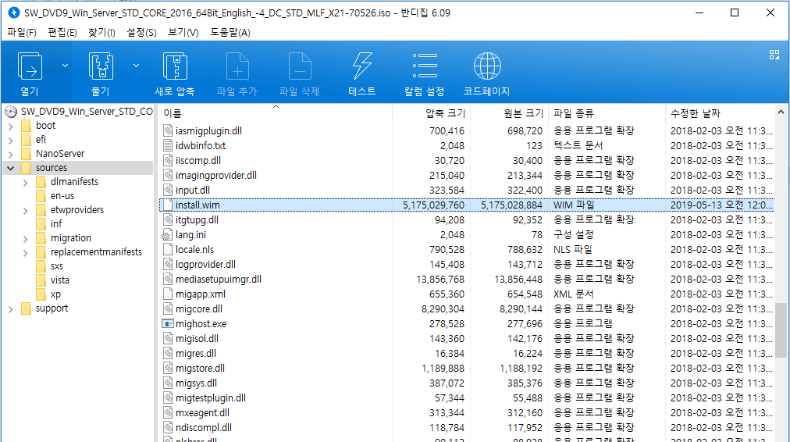Sort by 원본 크기 column header
790x442 pixels.
click(523, 113)
